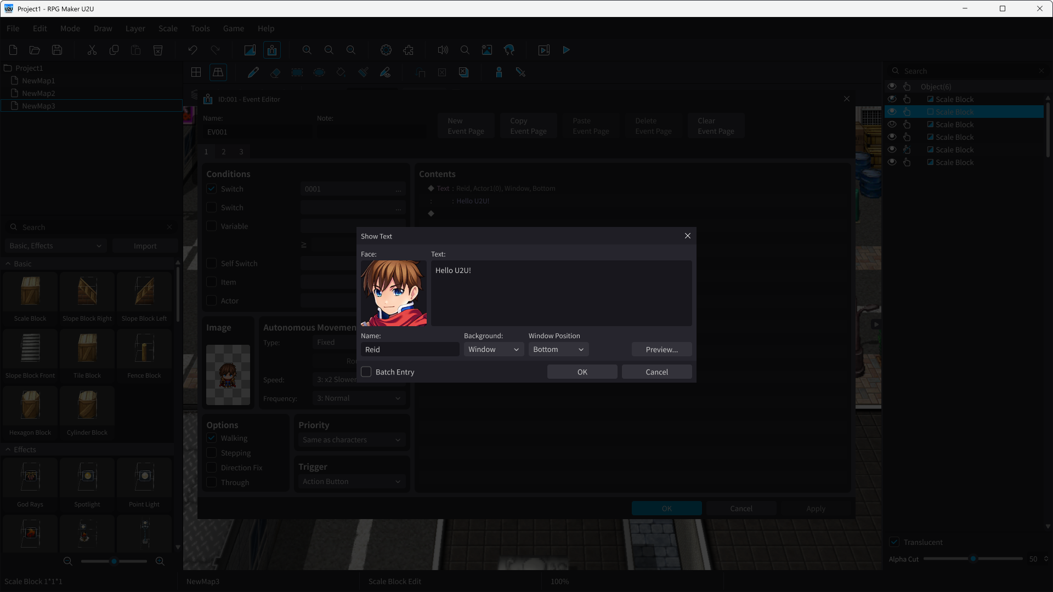1053x592 pixels.
Task: Open the Window Position dropdown set to Bottom
Action: (x=558, y=350)
